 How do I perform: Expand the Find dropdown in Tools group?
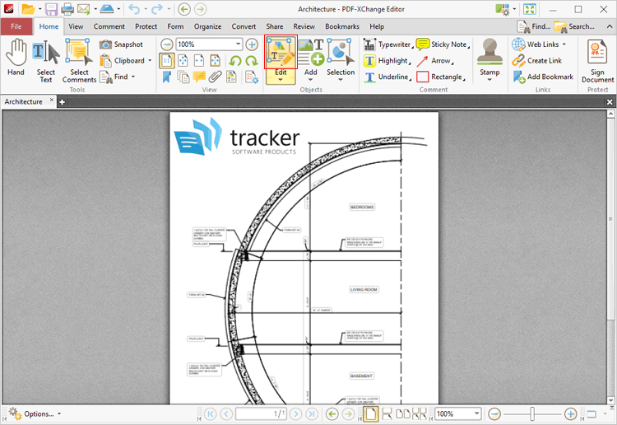coord(133,77)
